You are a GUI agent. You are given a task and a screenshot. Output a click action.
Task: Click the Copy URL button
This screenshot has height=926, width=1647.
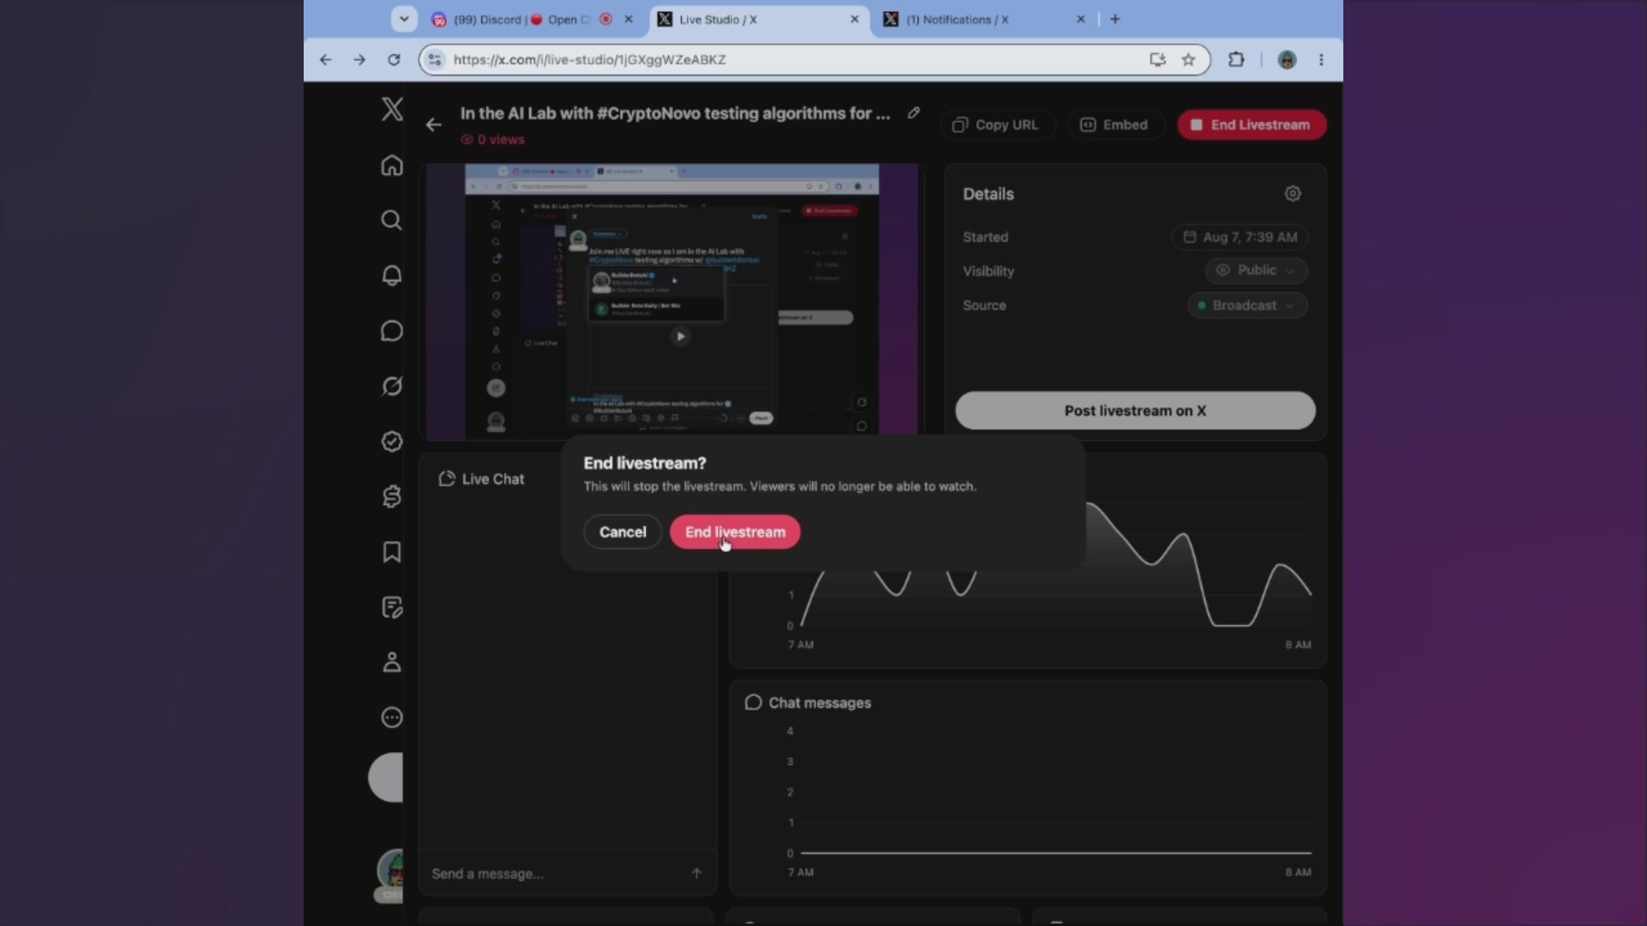[997, 125]
